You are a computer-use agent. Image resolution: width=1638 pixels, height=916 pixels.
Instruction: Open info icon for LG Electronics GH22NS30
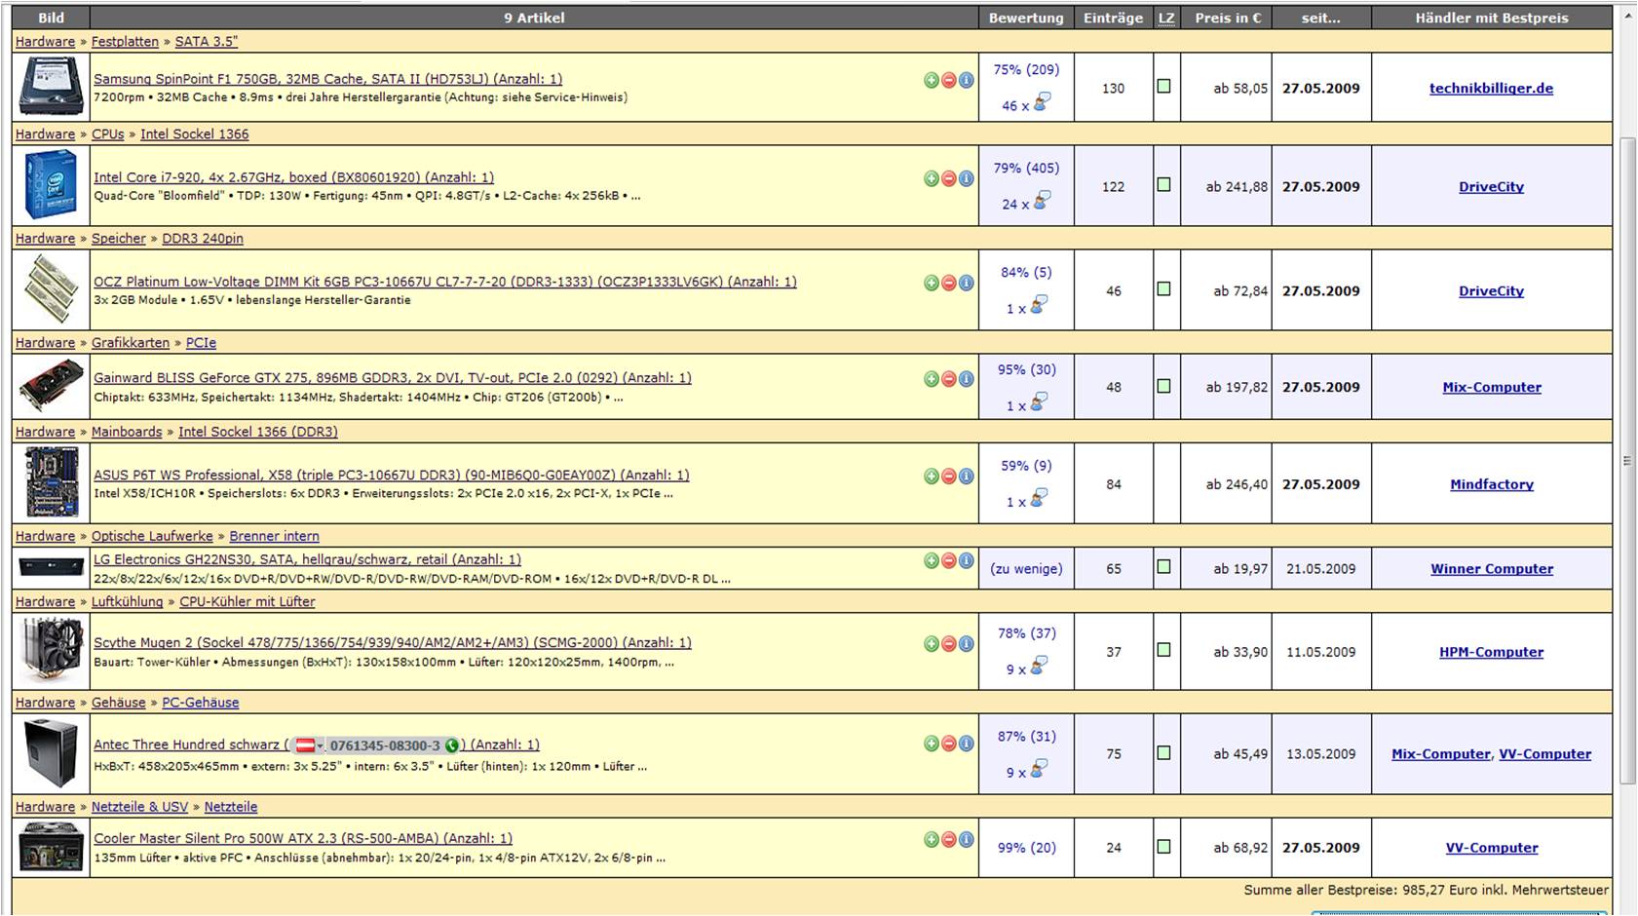[x=966, y=560]
